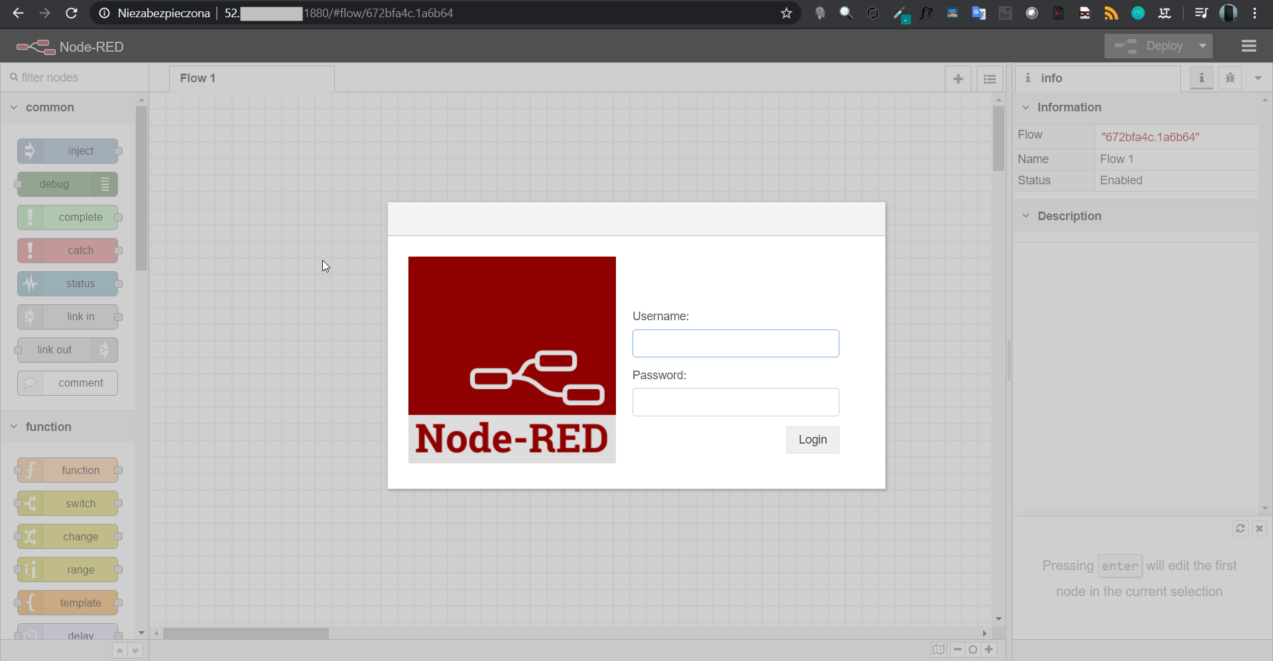1273x661 pixels.
Task: Select the range node in palette
Action: 68,570
